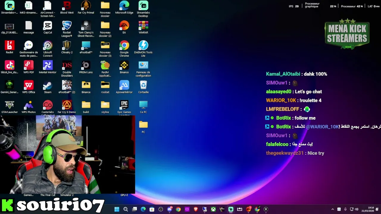Open the WPS Photos shortcut
The image size is (381, 214).
click(29, 107)
